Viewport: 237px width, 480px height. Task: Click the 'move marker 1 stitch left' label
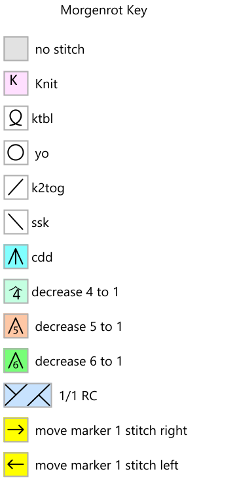tap(107, 465)
